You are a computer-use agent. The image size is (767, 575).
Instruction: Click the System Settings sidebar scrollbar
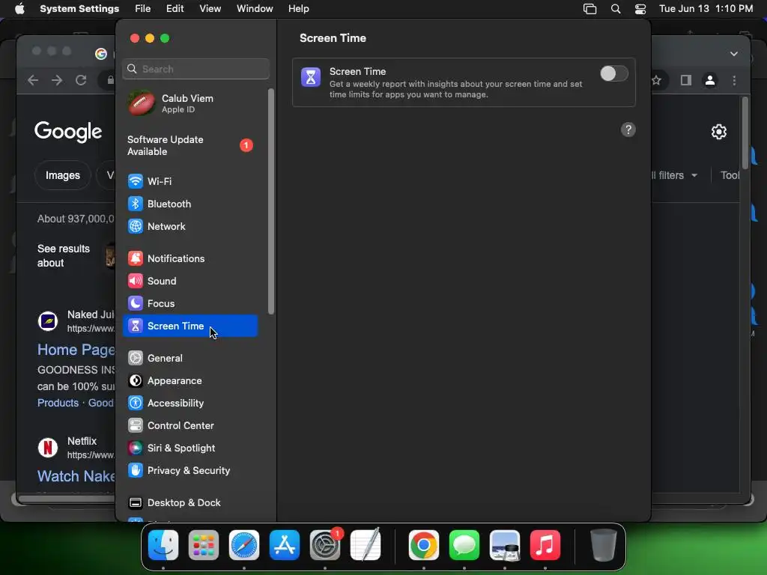[271, 201]
